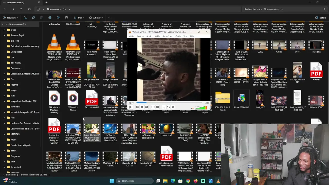The width and height of the screenshot is (329, 185).
Task: Select ETF Music - Montana (Master) file
Action: tap(54, 102)
